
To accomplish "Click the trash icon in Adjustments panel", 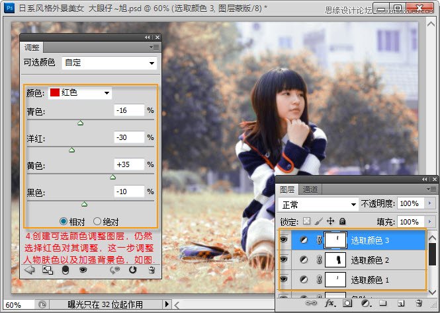I will 152,270.
